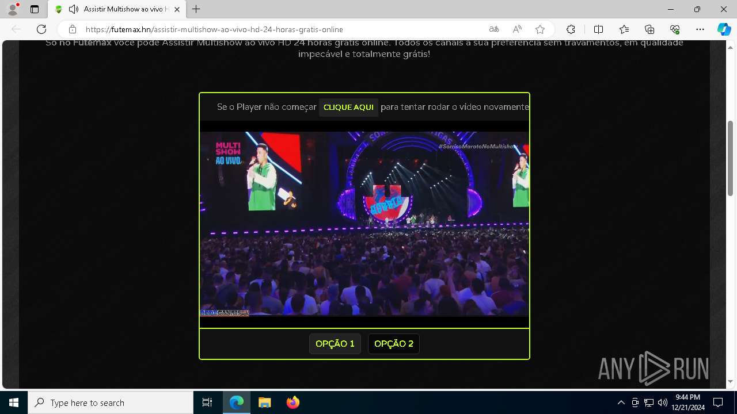
Task: Start Read aloud from address bar
Action: (x=517, y=29)
